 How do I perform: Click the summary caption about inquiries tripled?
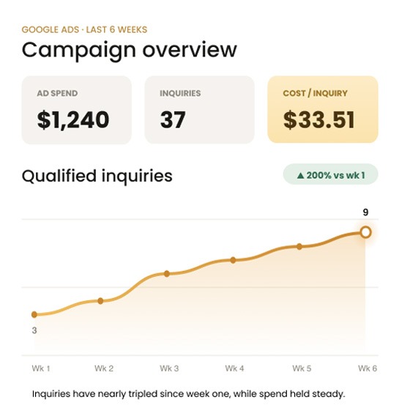[189, 394]
